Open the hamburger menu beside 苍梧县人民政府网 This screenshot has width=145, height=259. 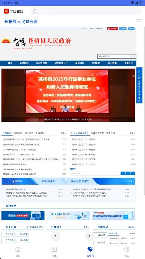138,21
